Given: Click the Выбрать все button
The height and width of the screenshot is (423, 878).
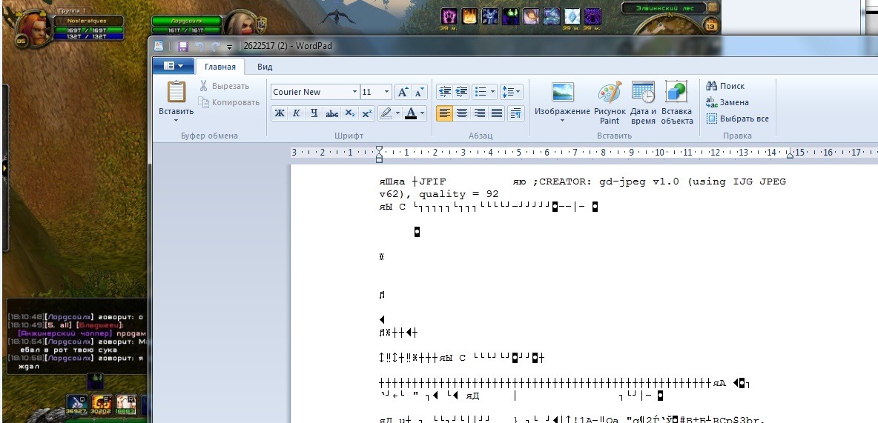Looking at the screenshot, I should (x=737, y=119).
